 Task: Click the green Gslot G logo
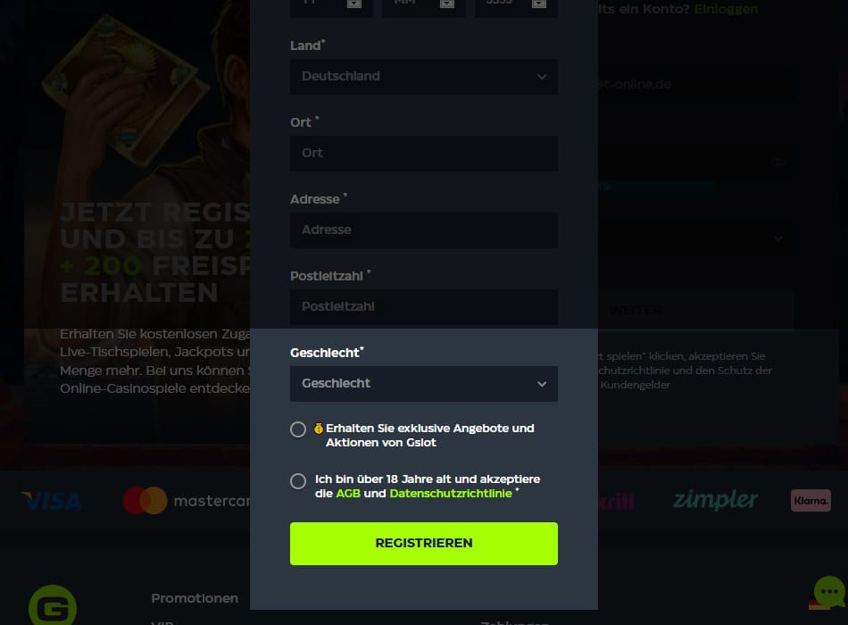(x=53, y=605)
